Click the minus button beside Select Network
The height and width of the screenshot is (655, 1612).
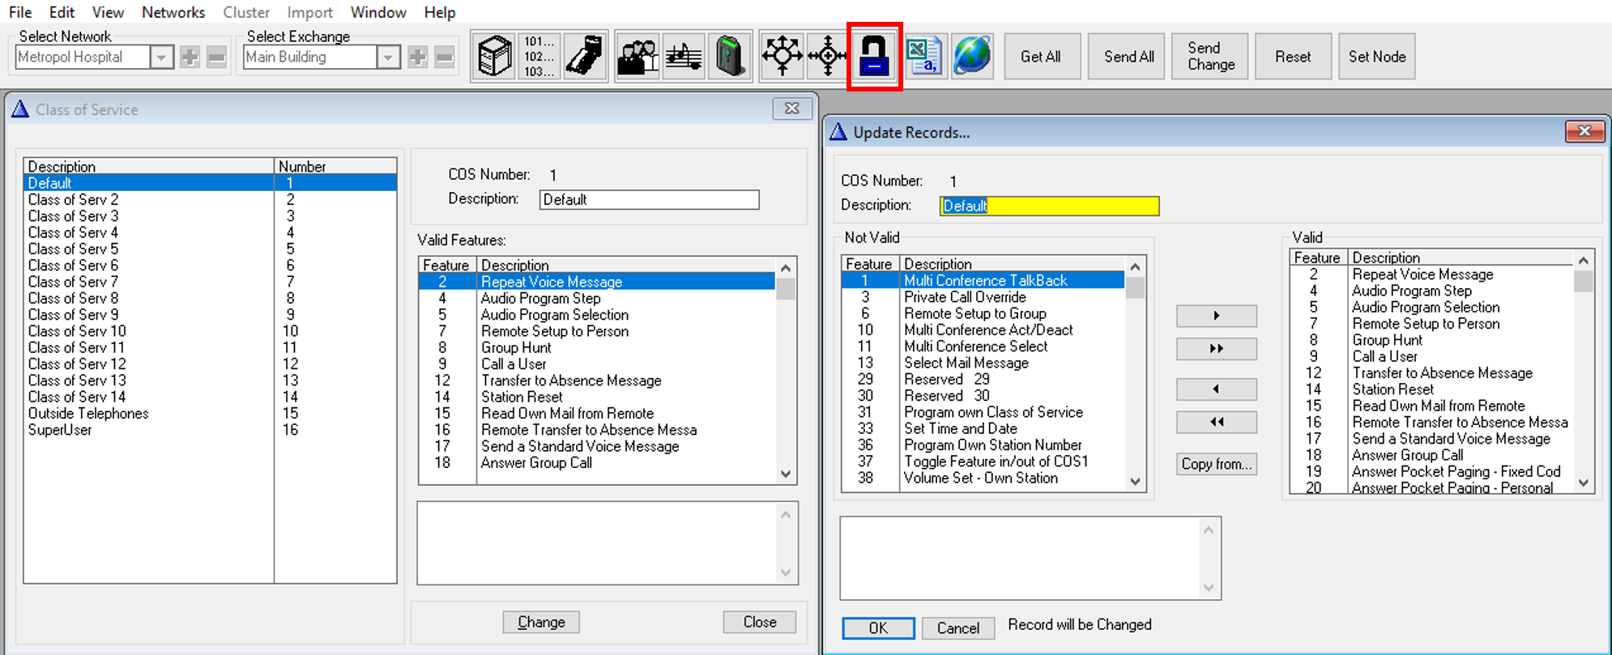click(216, 57)
